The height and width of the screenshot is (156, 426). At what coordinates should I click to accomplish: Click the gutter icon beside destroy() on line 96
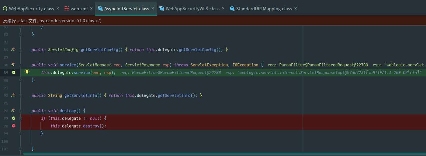pyautogui.click(x=13, y=111)
